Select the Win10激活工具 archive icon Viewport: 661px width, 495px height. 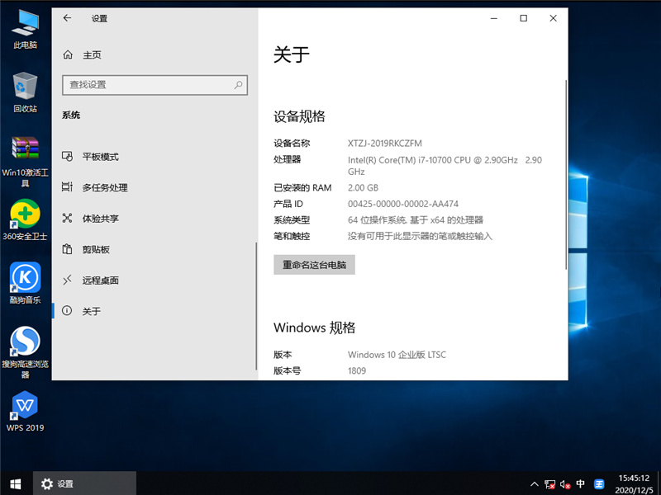25,162
